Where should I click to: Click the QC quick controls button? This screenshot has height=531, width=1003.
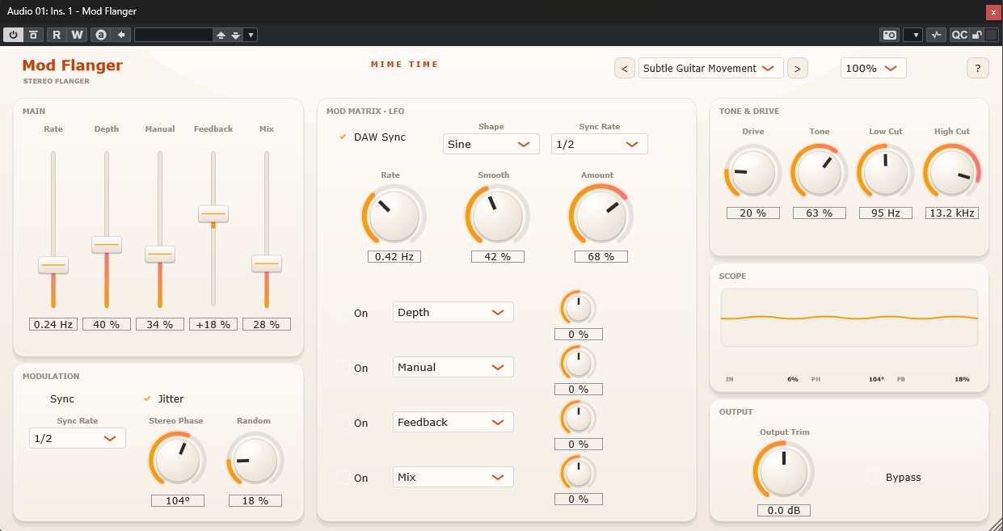(x=959, y=35)
